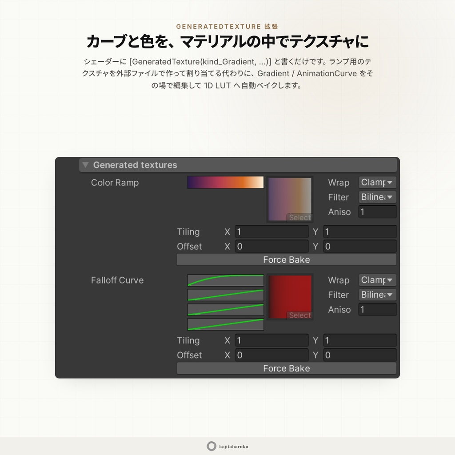Click Select on Color Ramp texture
This screenshot has height=455, width=455.
tap(299, 217)
